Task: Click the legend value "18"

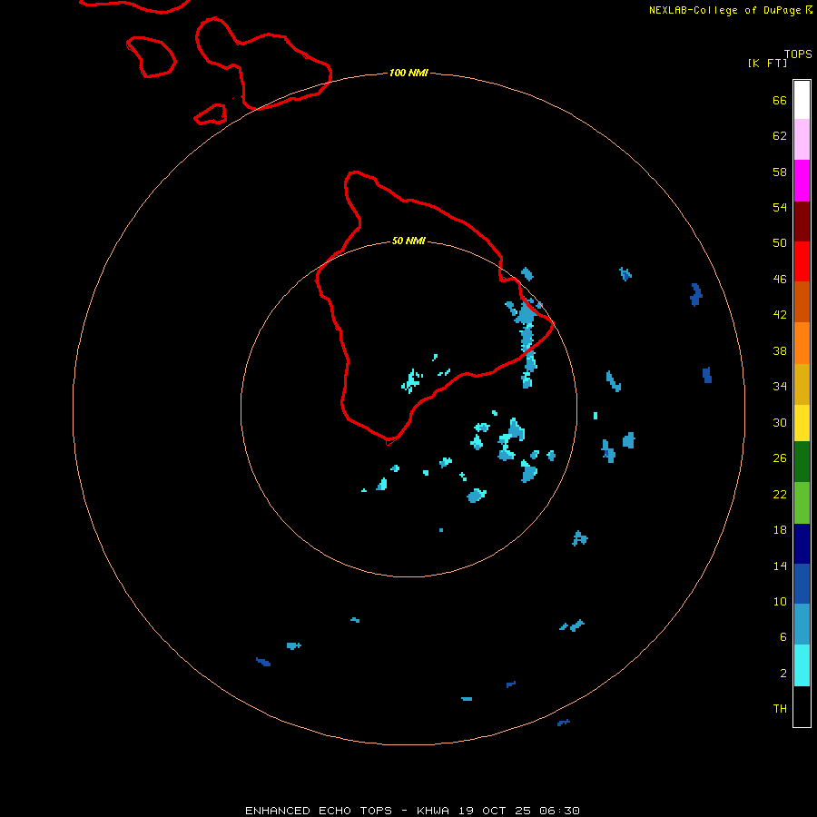Action: pos(780,530)
